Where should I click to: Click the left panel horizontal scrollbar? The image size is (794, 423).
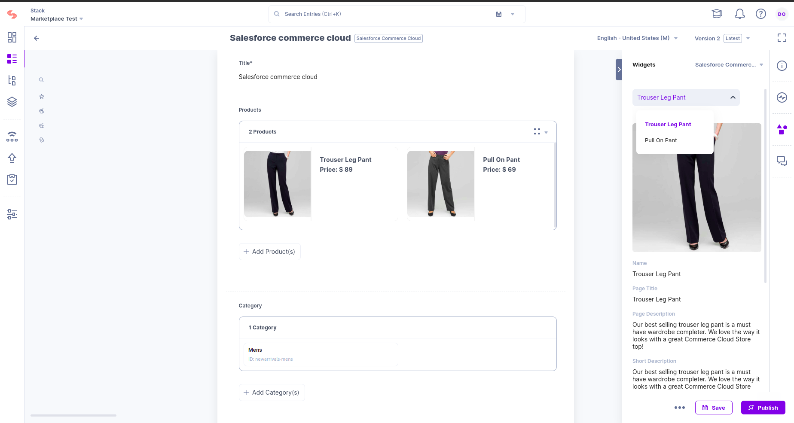(73, 415)
